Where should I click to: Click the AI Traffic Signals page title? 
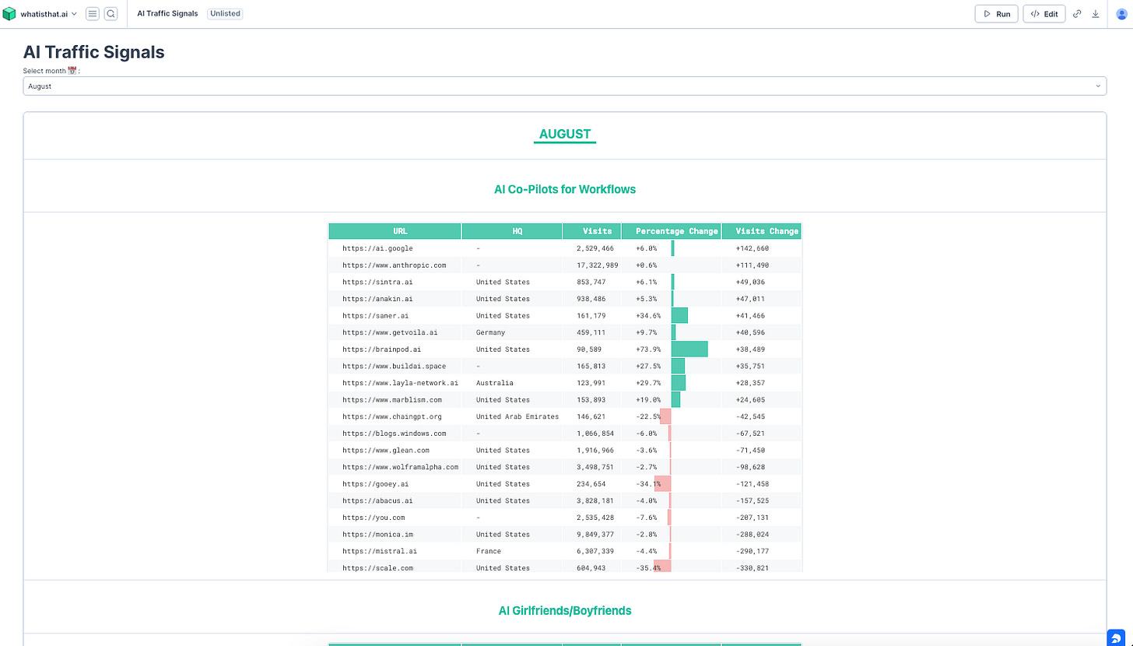coord(94,52)
